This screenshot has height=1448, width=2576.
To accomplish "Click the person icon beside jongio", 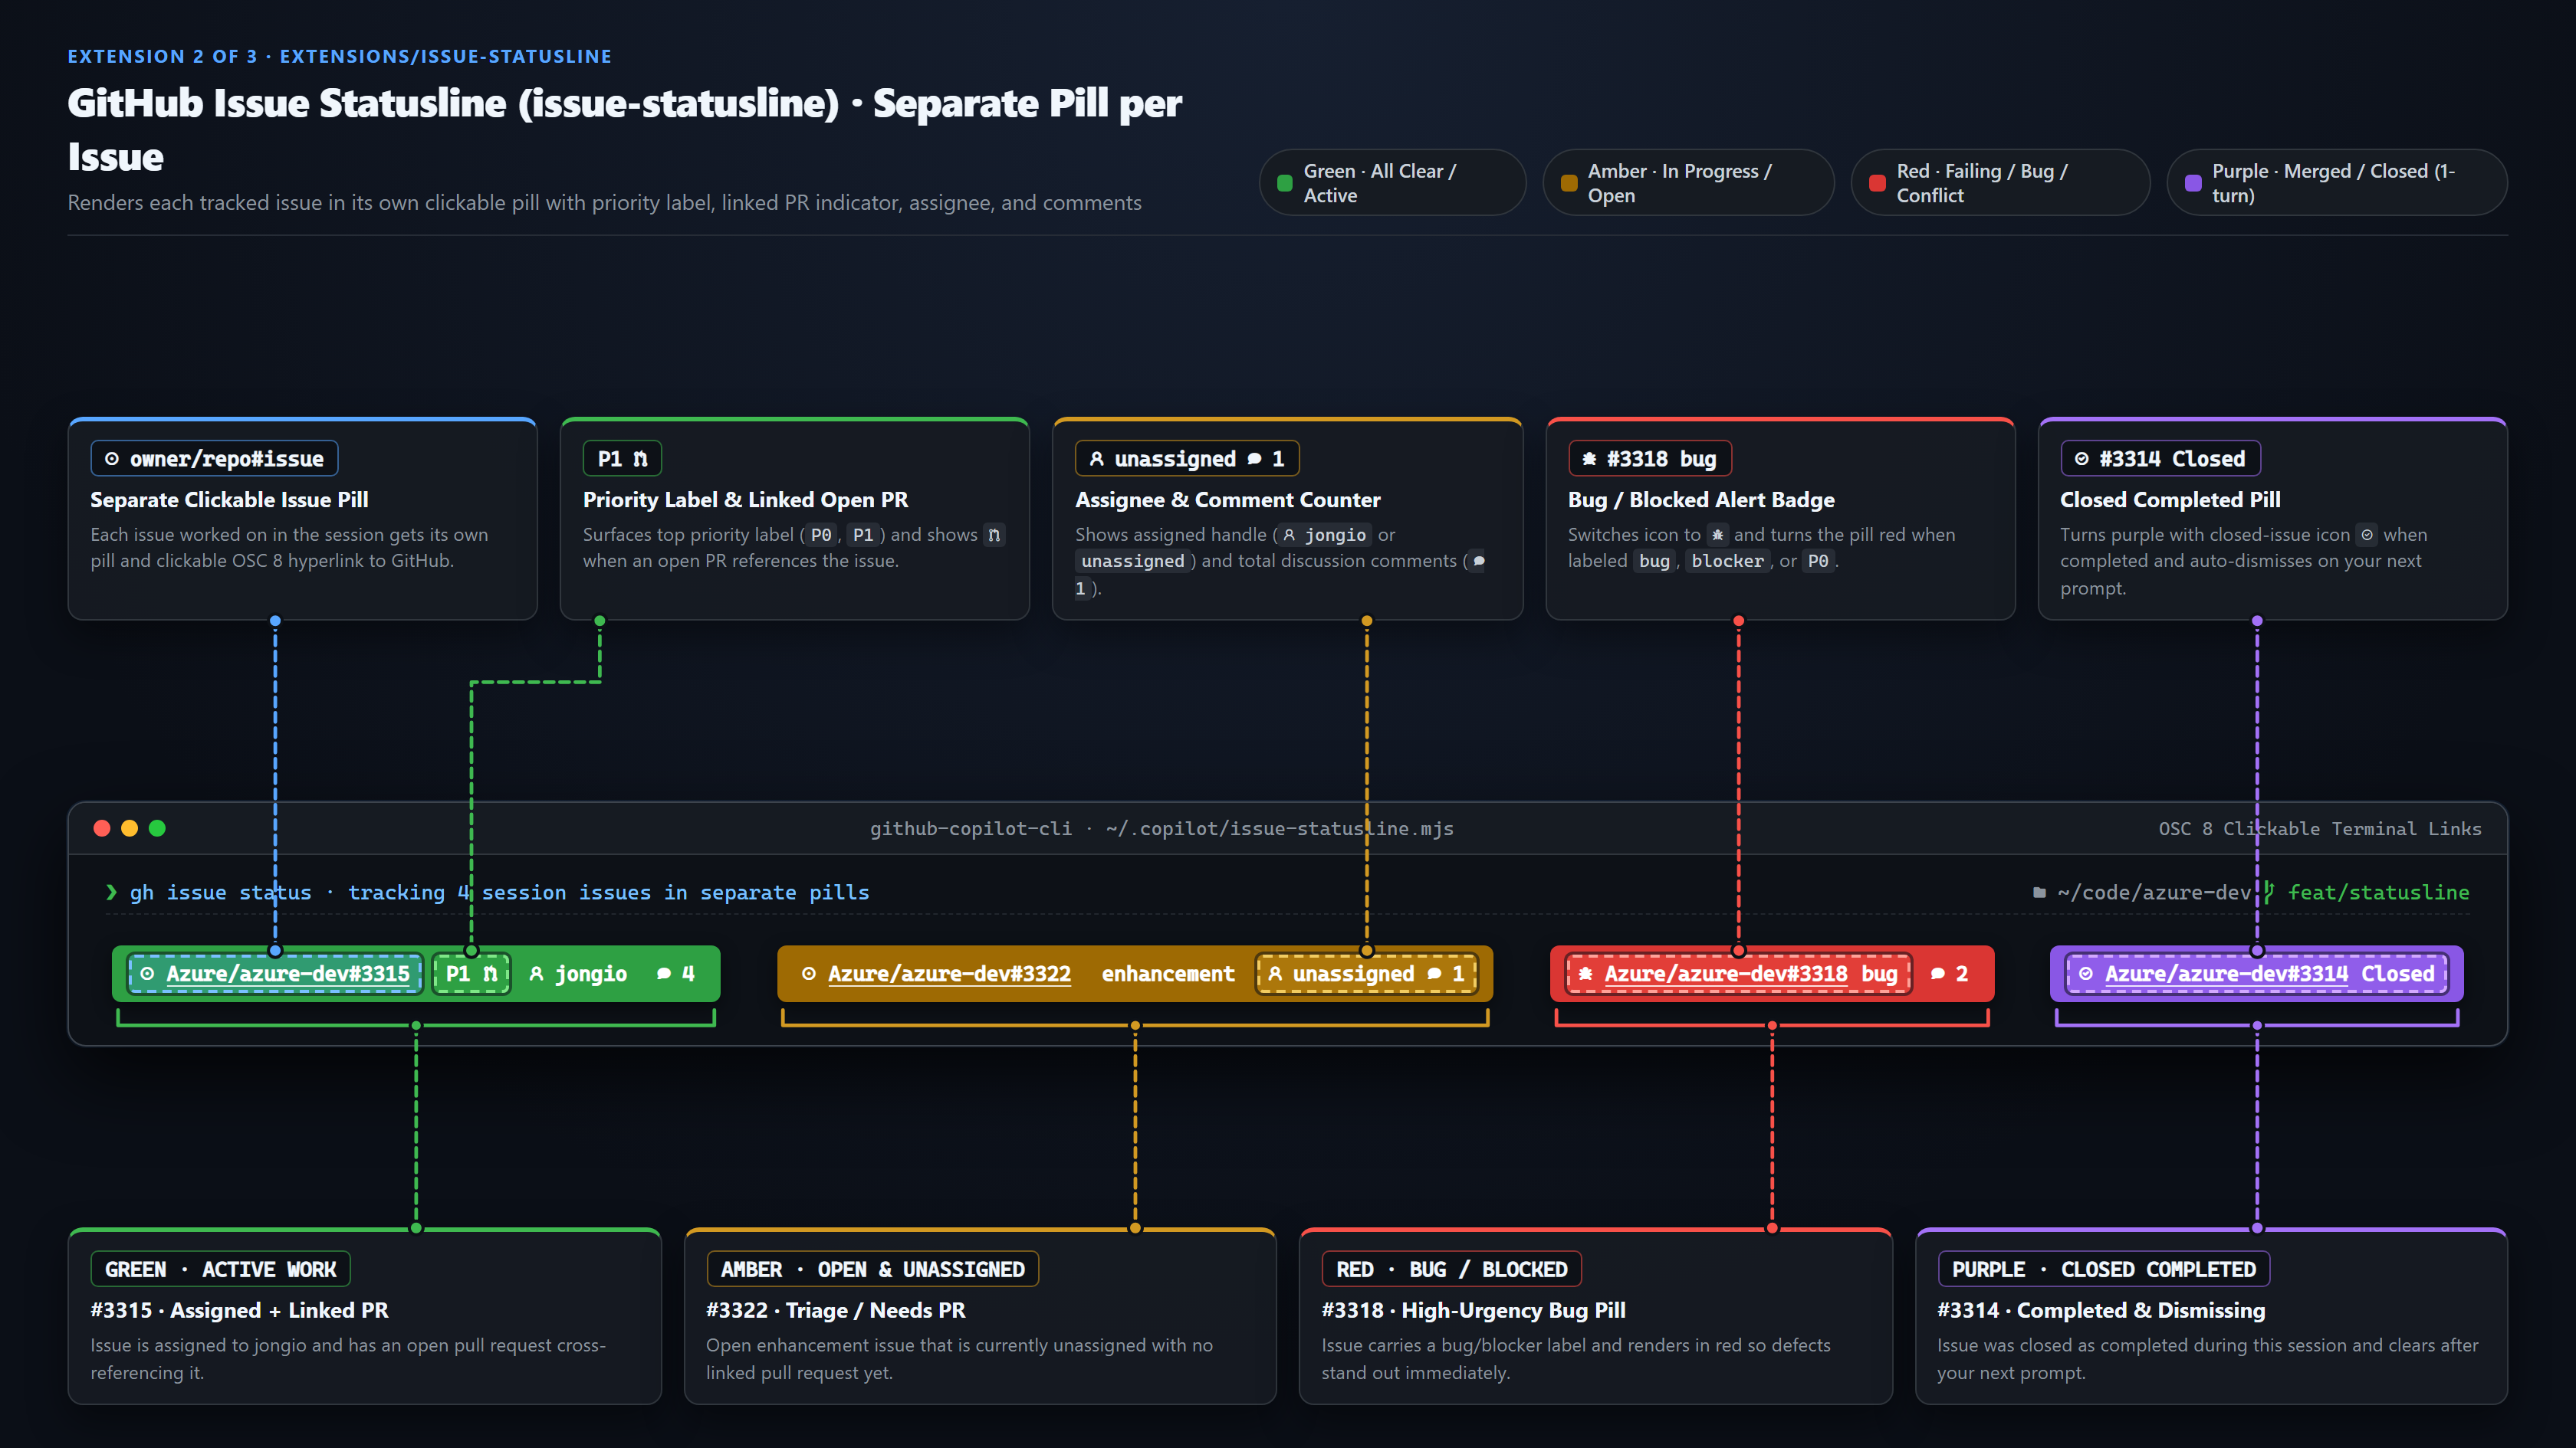I will coord(536,973).
